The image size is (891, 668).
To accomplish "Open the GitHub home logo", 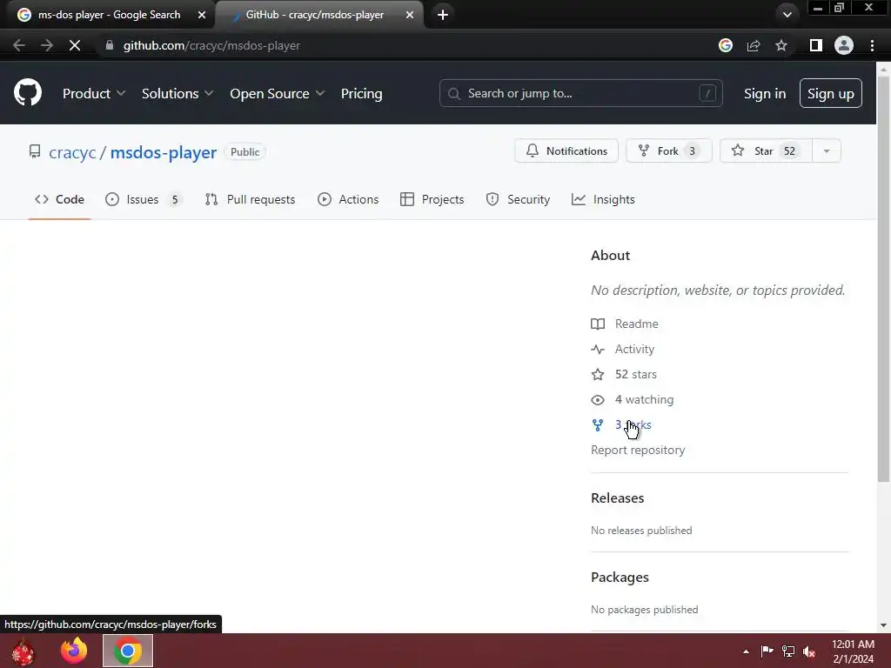I will point(28,92).
